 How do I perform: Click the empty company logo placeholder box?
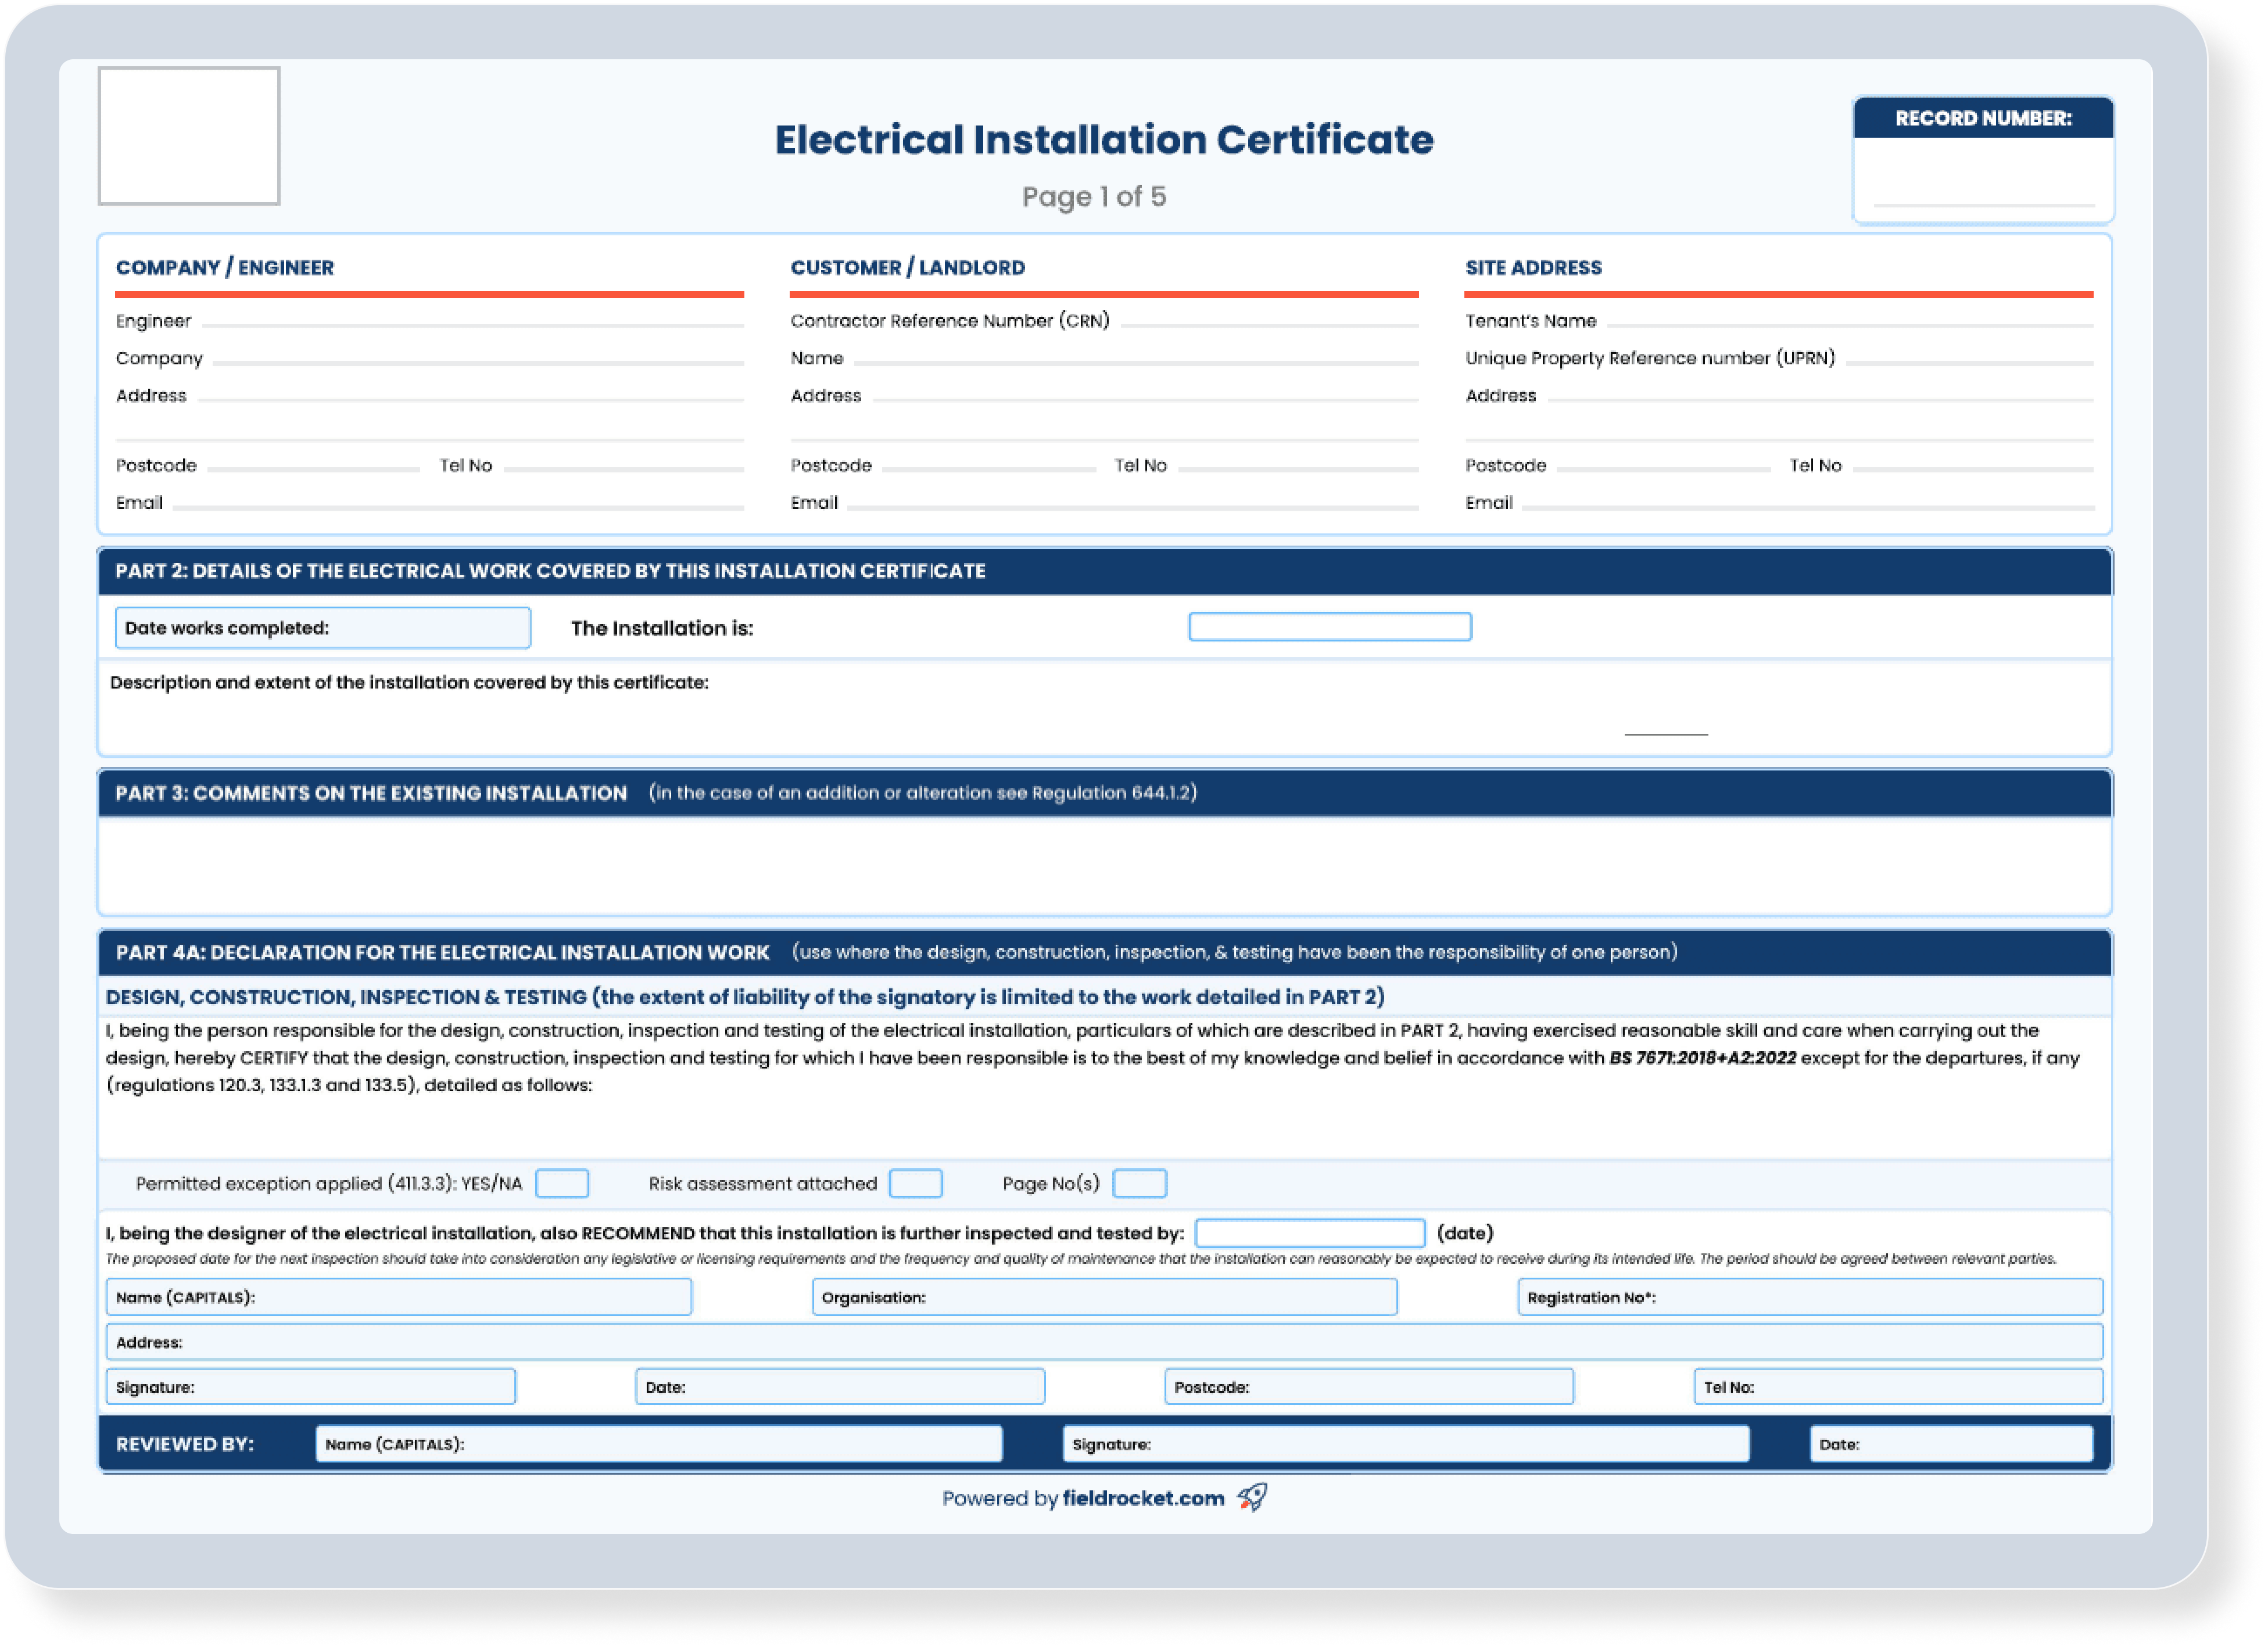(188, 136)
